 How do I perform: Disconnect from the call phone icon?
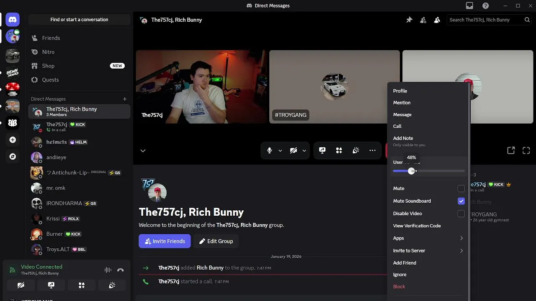pyautogui.click(x=121, y=270)
